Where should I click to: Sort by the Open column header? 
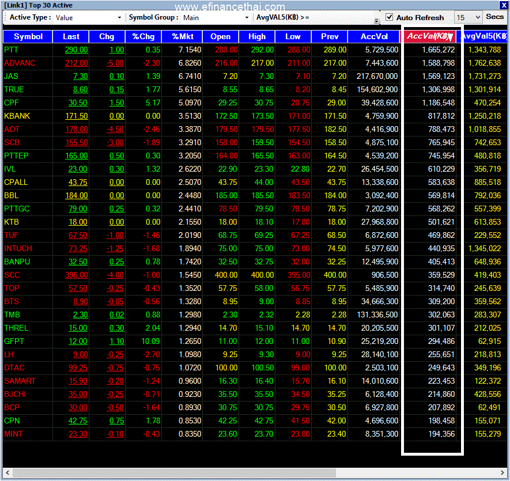221,36
